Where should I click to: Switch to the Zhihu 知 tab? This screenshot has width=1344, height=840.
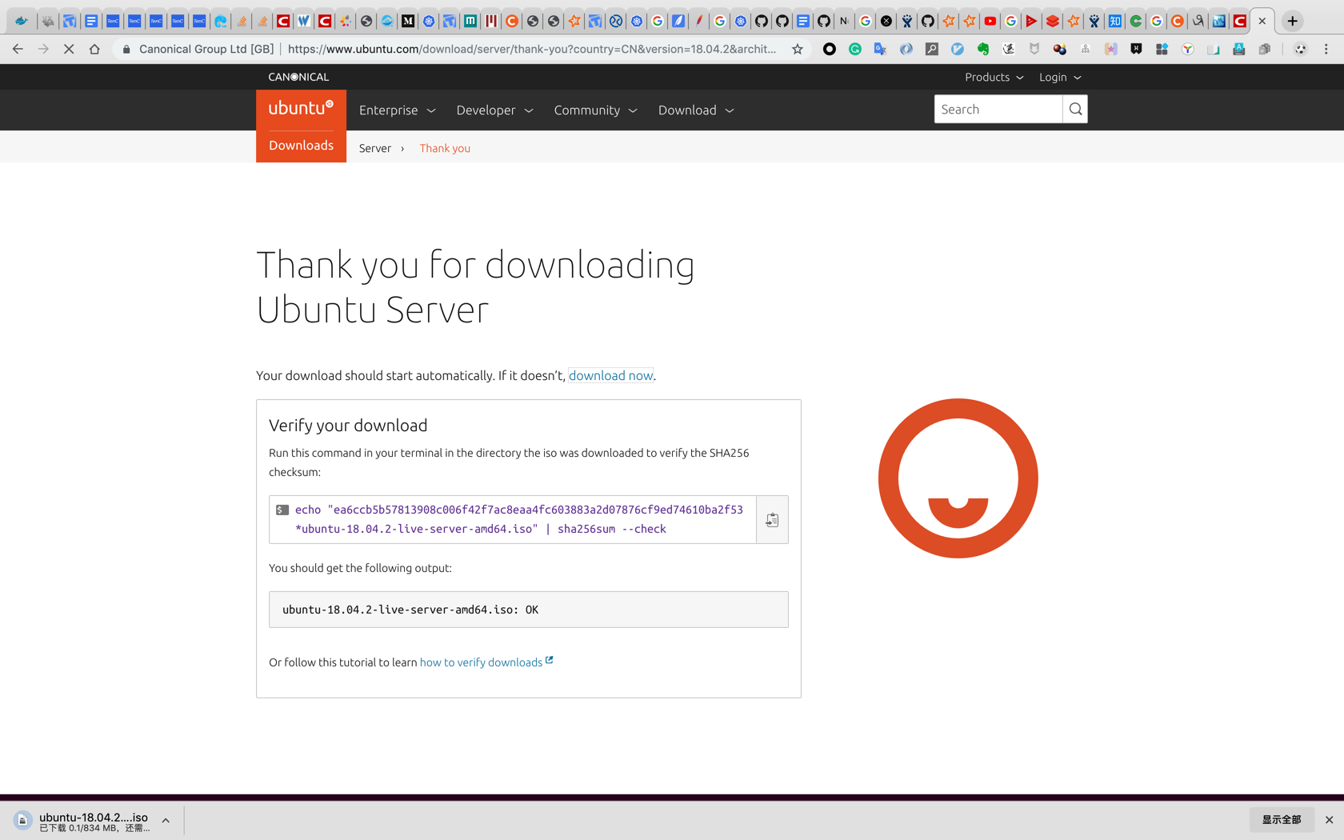[x=1115, y=22]
